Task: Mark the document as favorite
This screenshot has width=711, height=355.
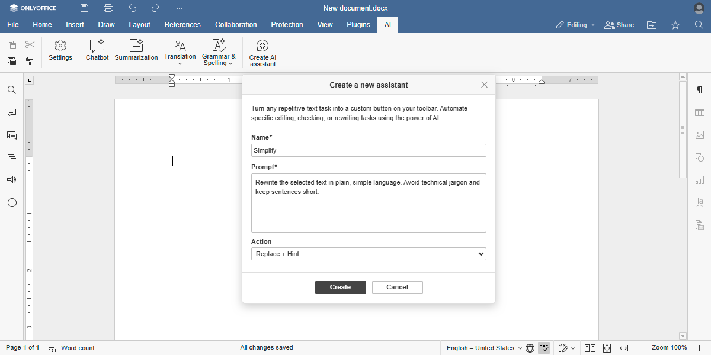Action: click(675, 25)
